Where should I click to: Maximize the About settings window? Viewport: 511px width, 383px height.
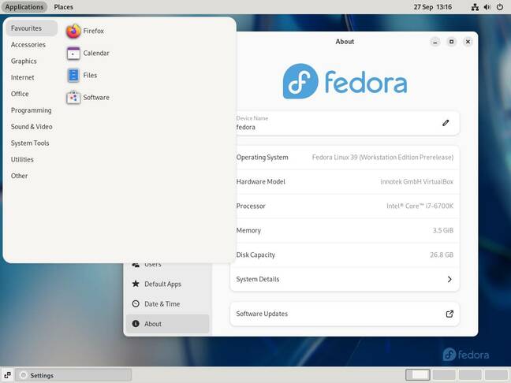coord(451,42)
